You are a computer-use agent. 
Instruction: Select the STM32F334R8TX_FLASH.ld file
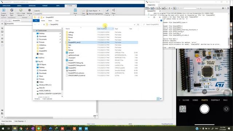pos(77,75)
